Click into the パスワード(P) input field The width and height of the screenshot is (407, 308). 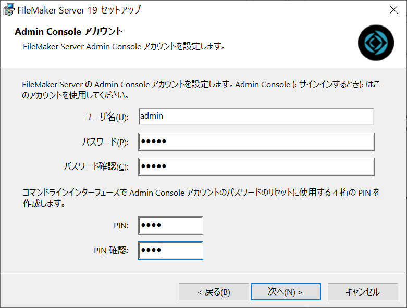[x=256, y=142]
